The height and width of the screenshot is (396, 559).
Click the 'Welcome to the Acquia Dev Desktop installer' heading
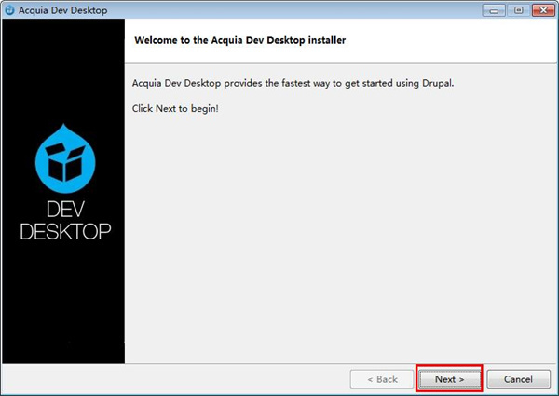(x=240, y=40)
